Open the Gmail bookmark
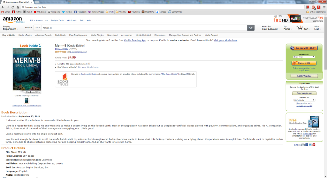The image size is (327, 178). point(6,12)
